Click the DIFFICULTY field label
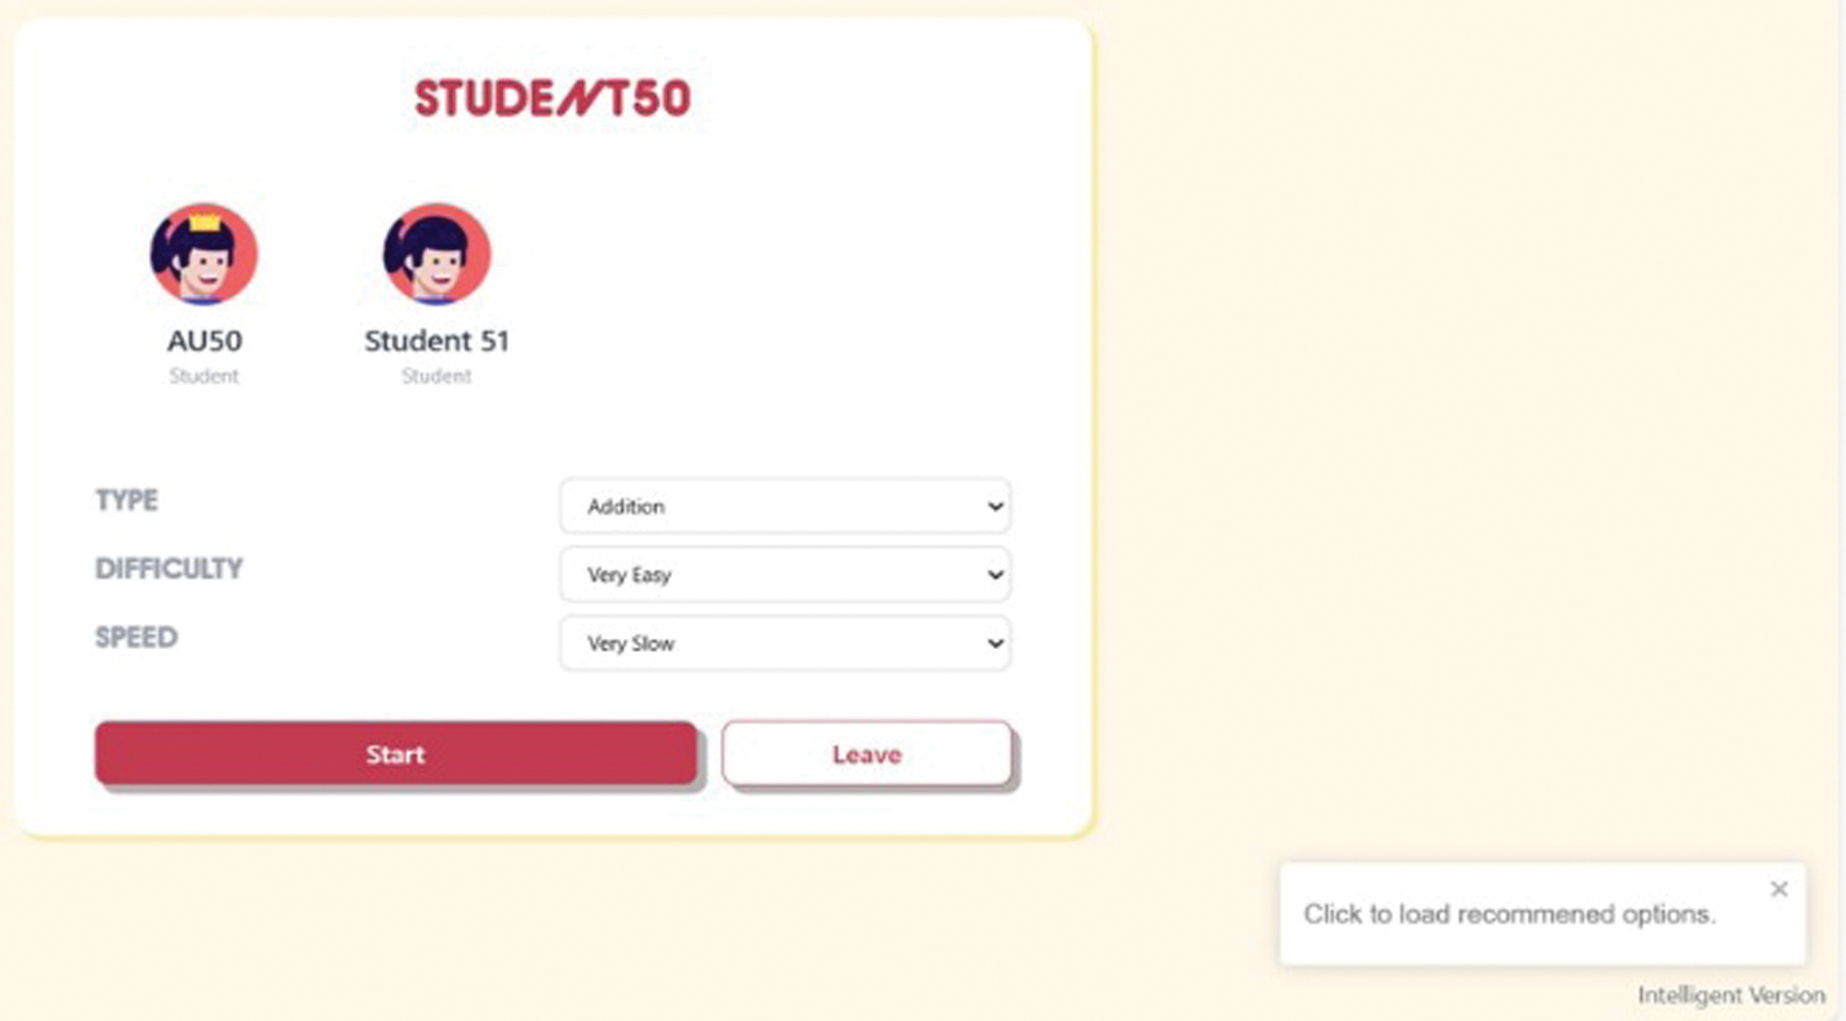The height and width of the screenshot is (1021, 1846). click(x=169, y=568)
